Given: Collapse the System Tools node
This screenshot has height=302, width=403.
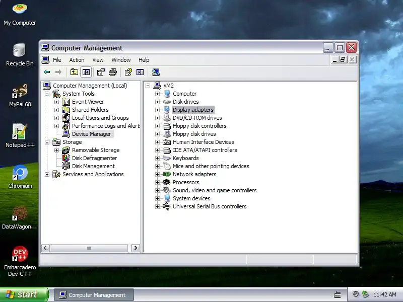Looking at the screenshot, I should 47,94.
